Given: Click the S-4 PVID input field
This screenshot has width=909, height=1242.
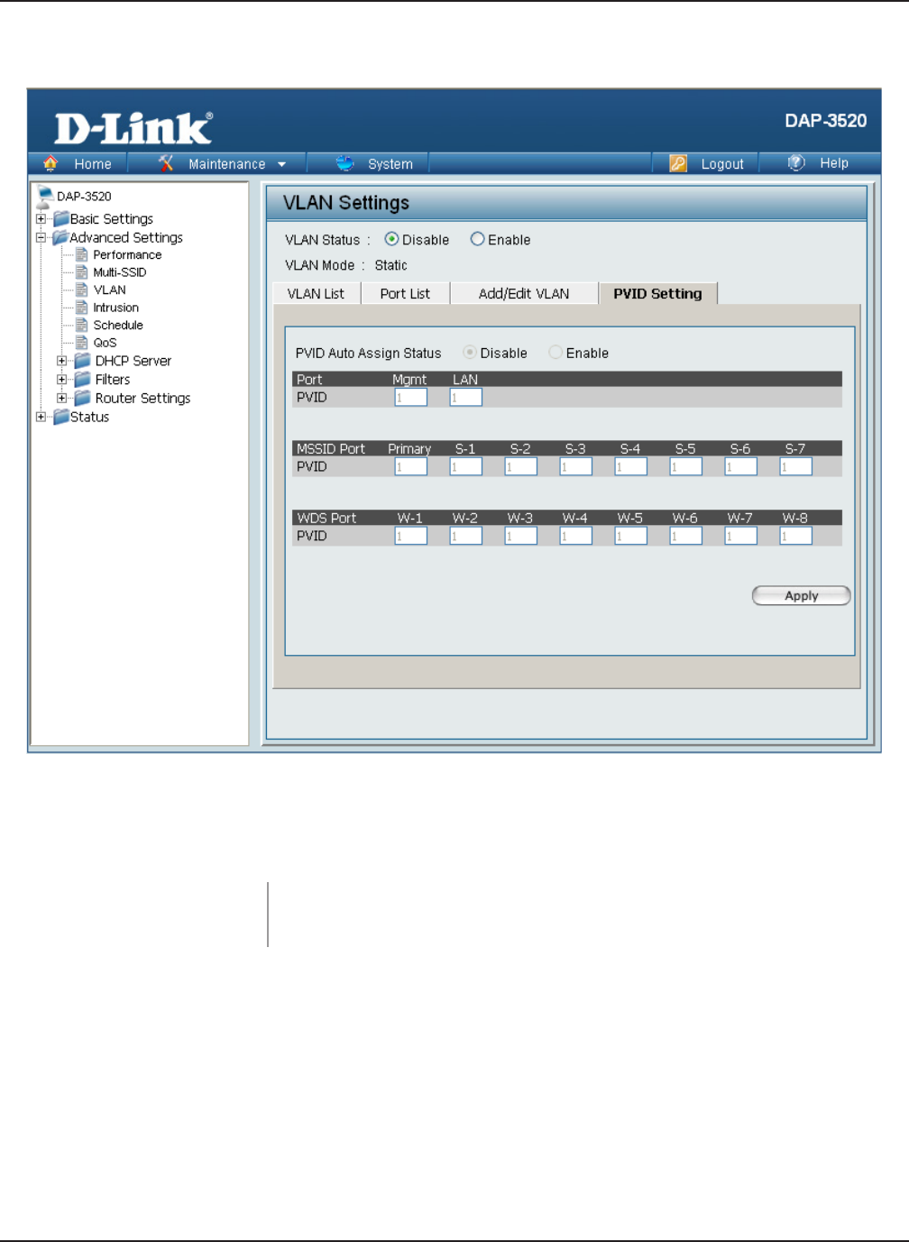Looking at the screenshot, I should coord(630,466).
